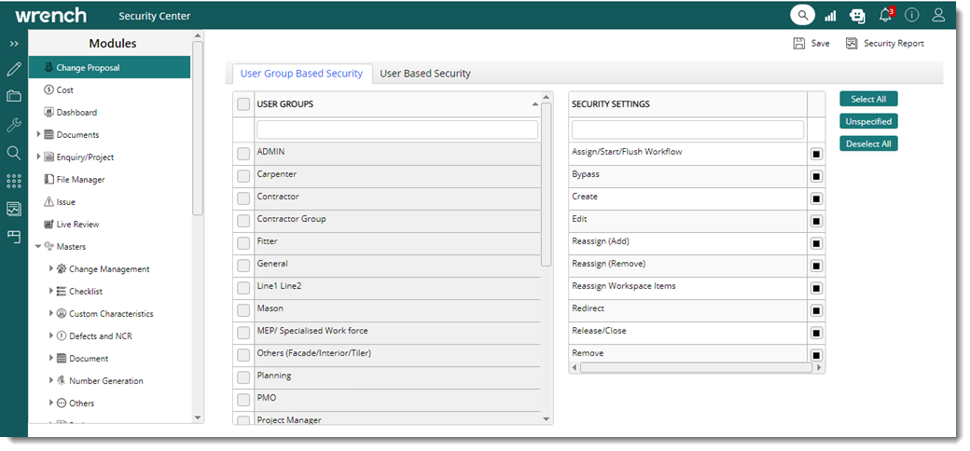Expand the Documents module tree node
The width and height of the screenshot is (970, 451).
(39, 134)
